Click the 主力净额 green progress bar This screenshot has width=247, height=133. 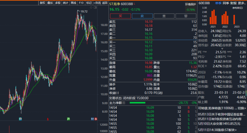tap(137, 103)
